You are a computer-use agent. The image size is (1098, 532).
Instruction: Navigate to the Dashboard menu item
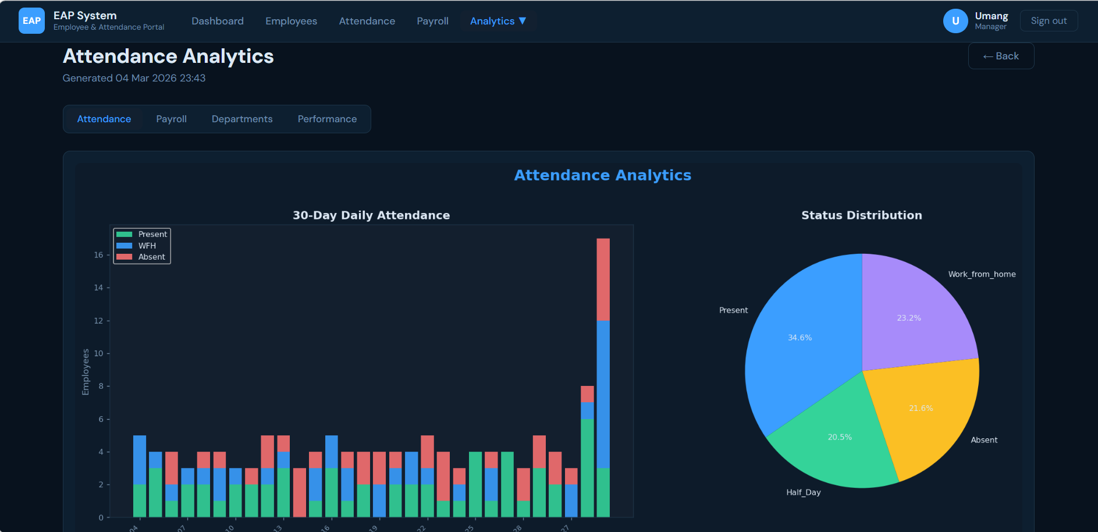(x=217, y=21)
